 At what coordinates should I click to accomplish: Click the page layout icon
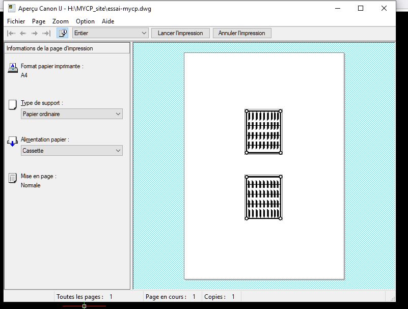pos(13,178)
